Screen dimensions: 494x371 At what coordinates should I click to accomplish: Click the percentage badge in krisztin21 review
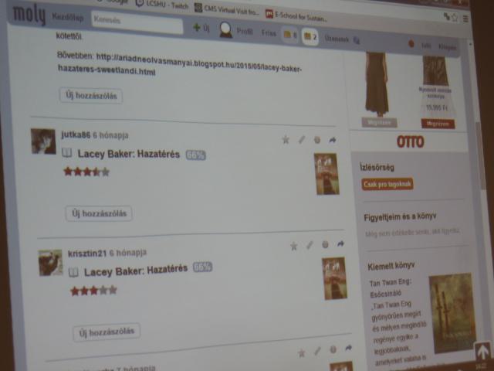tap(202, 267)
